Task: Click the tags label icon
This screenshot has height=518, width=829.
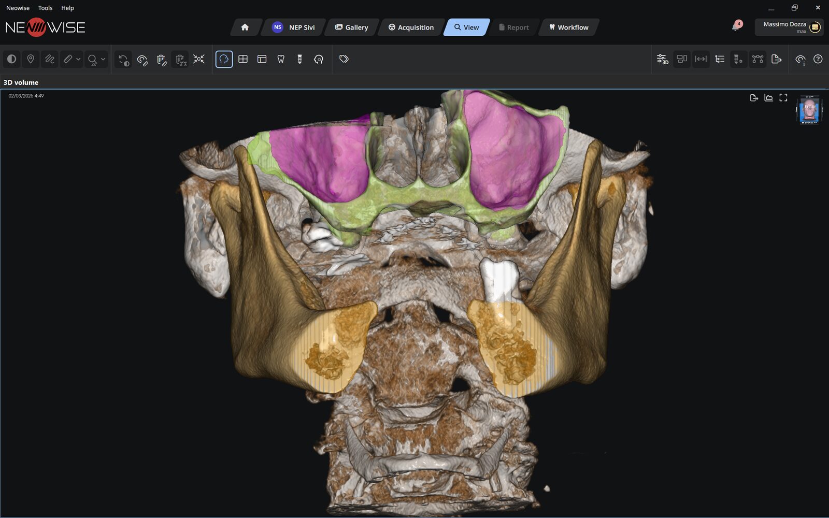Action: coord(344,59)
